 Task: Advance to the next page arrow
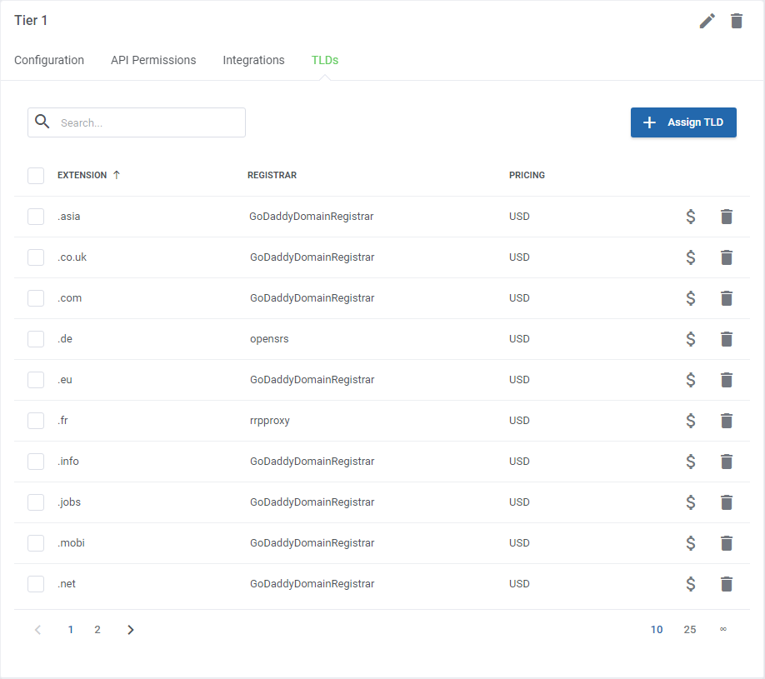[x=130, y=630]
